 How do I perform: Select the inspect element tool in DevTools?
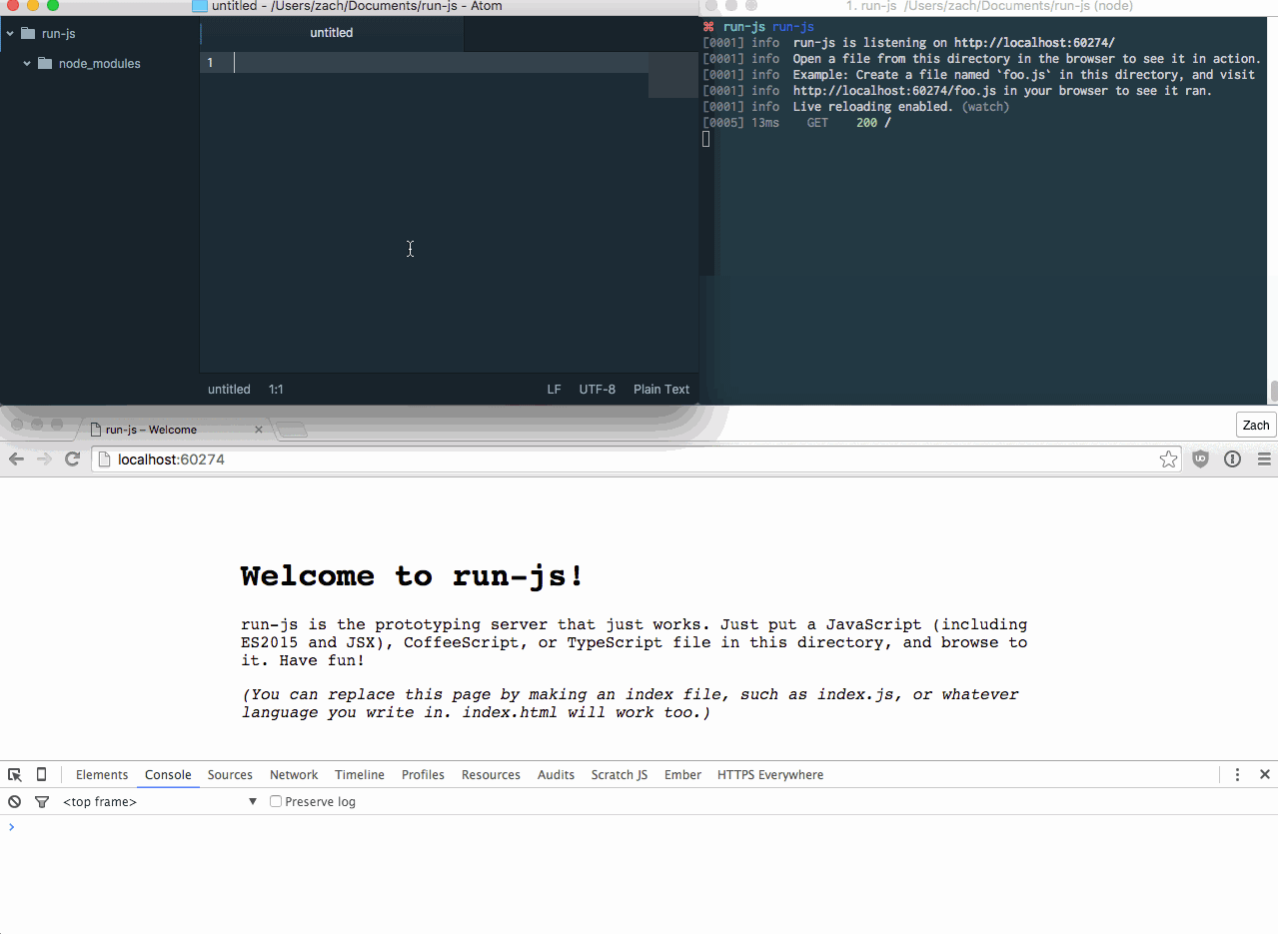pos(14,774)
